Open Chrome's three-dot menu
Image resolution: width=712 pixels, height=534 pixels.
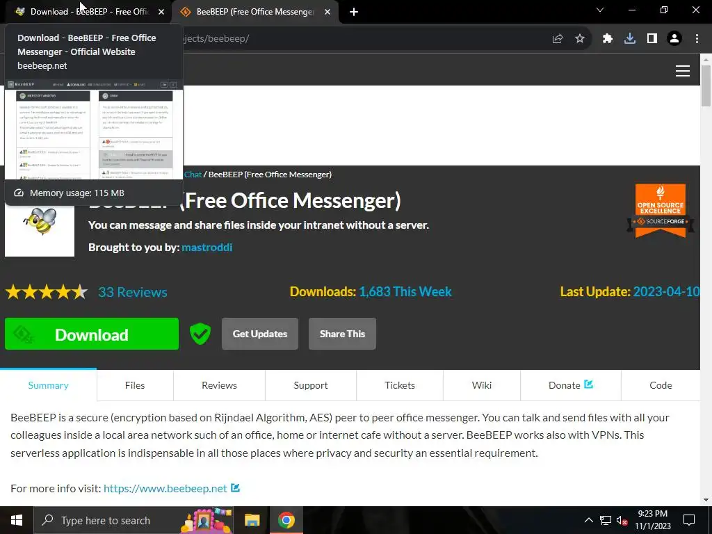click(x=697, y=39)
